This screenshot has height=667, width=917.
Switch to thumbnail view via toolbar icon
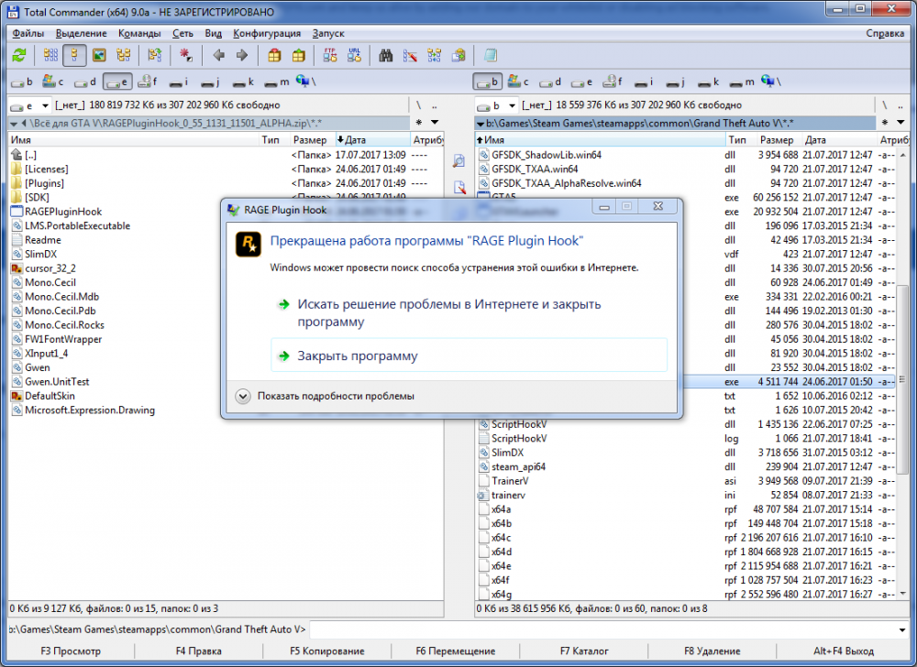click(x=98, y=55)
